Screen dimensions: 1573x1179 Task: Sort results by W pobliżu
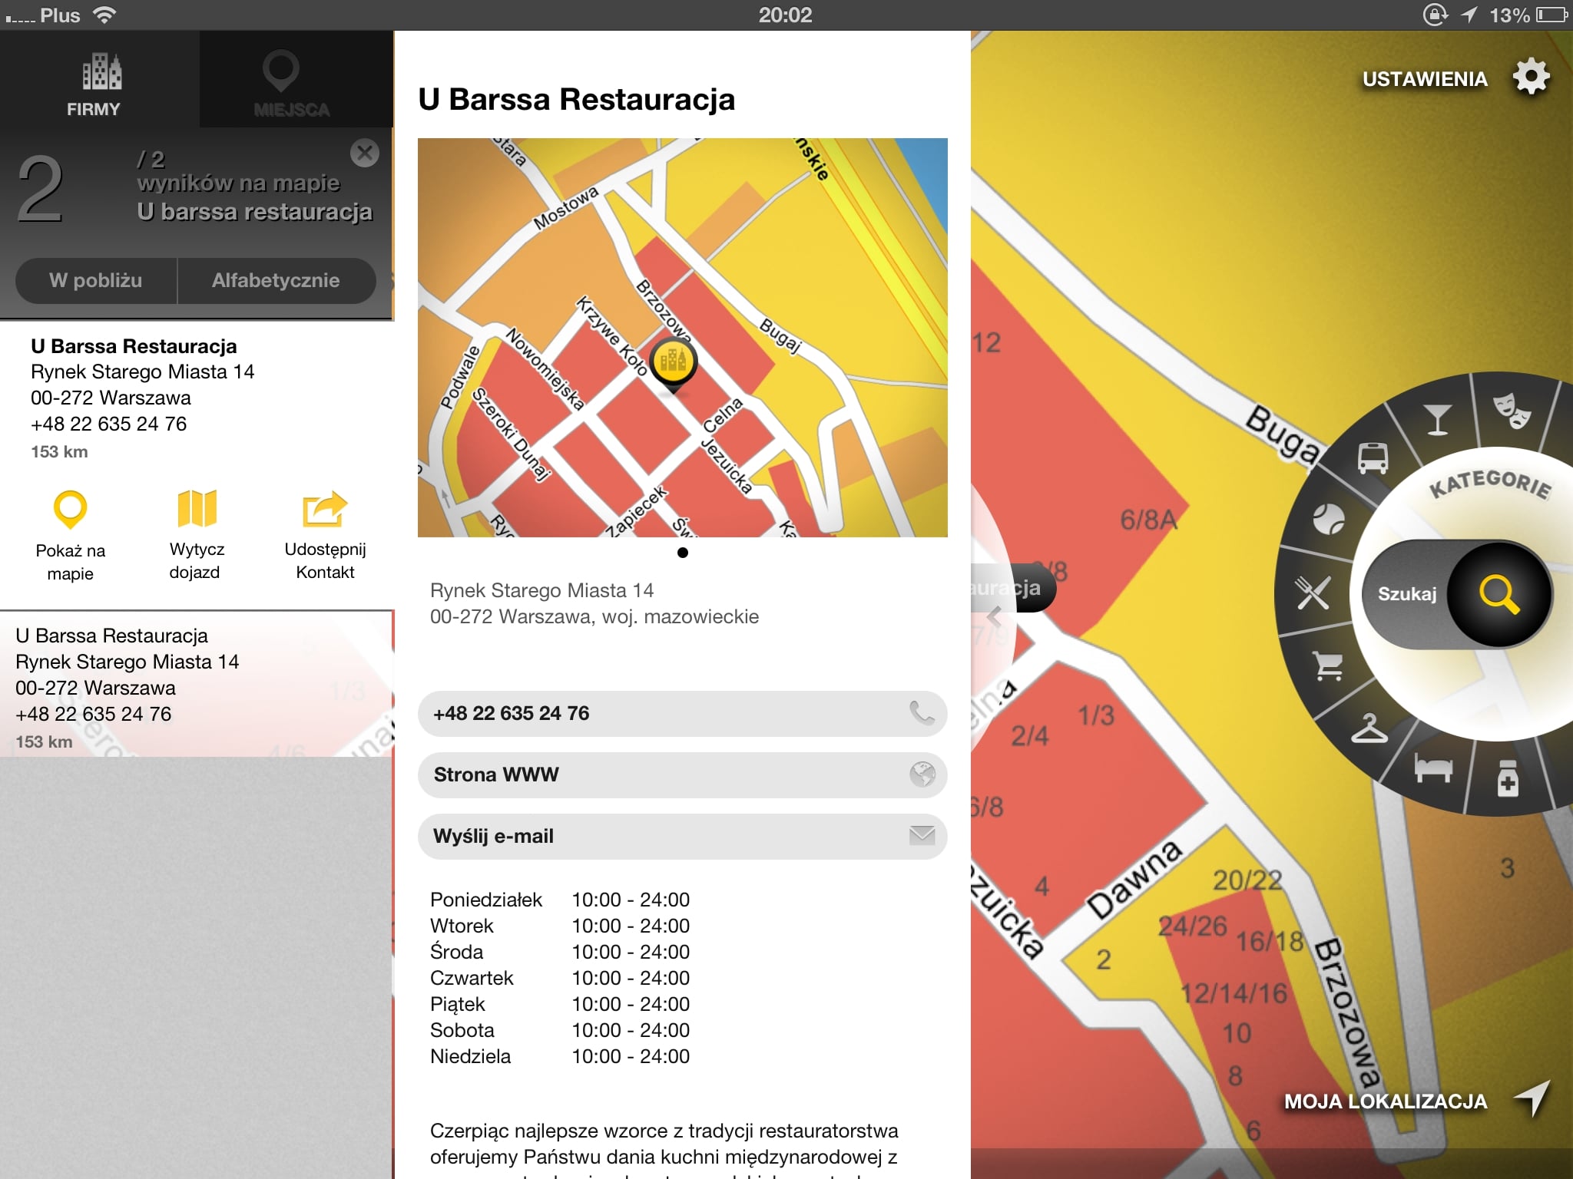pyautogui.click(x=96, y=280)
